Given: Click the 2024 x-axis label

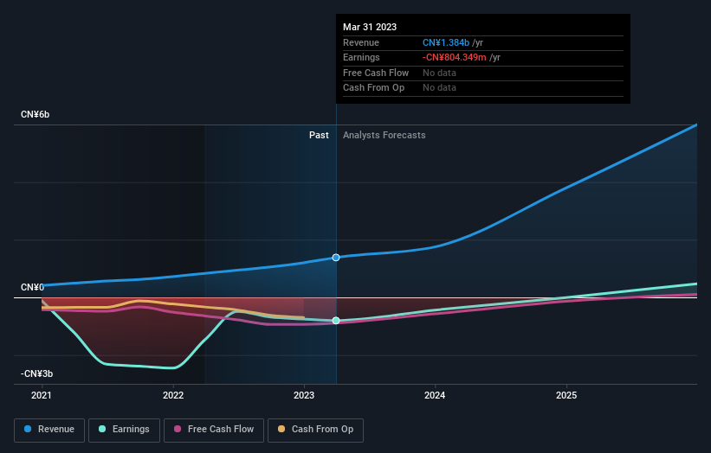Looking at the screenshot, I should (435, 396).
